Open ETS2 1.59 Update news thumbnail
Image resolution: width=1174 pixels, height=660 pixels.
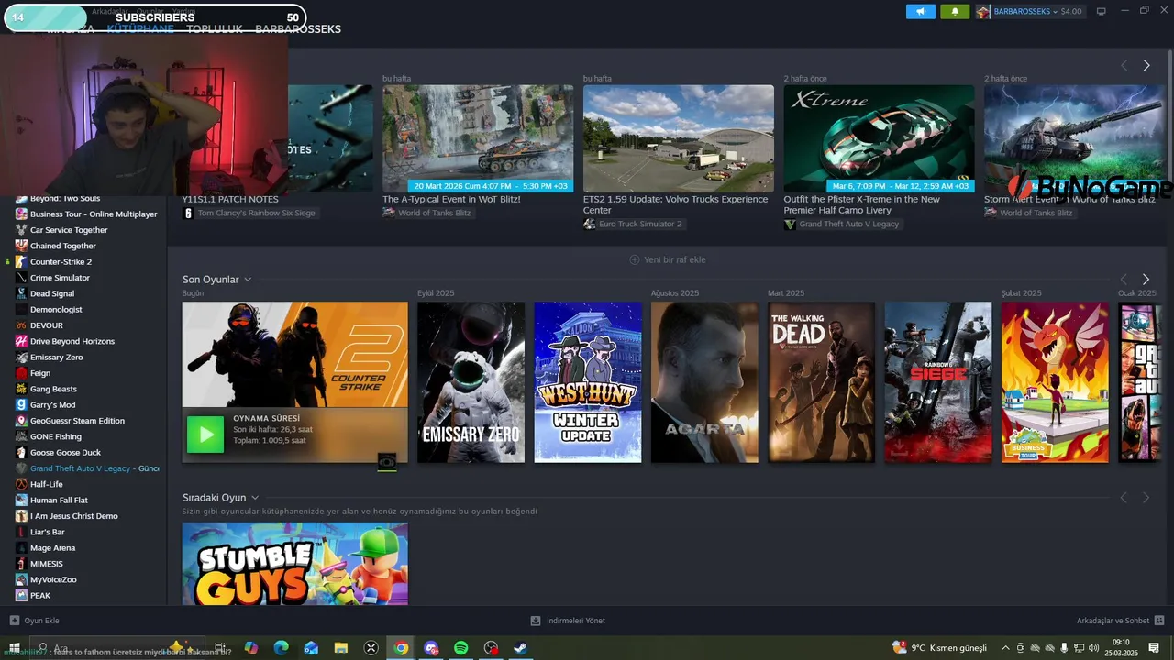click(679, 138)
